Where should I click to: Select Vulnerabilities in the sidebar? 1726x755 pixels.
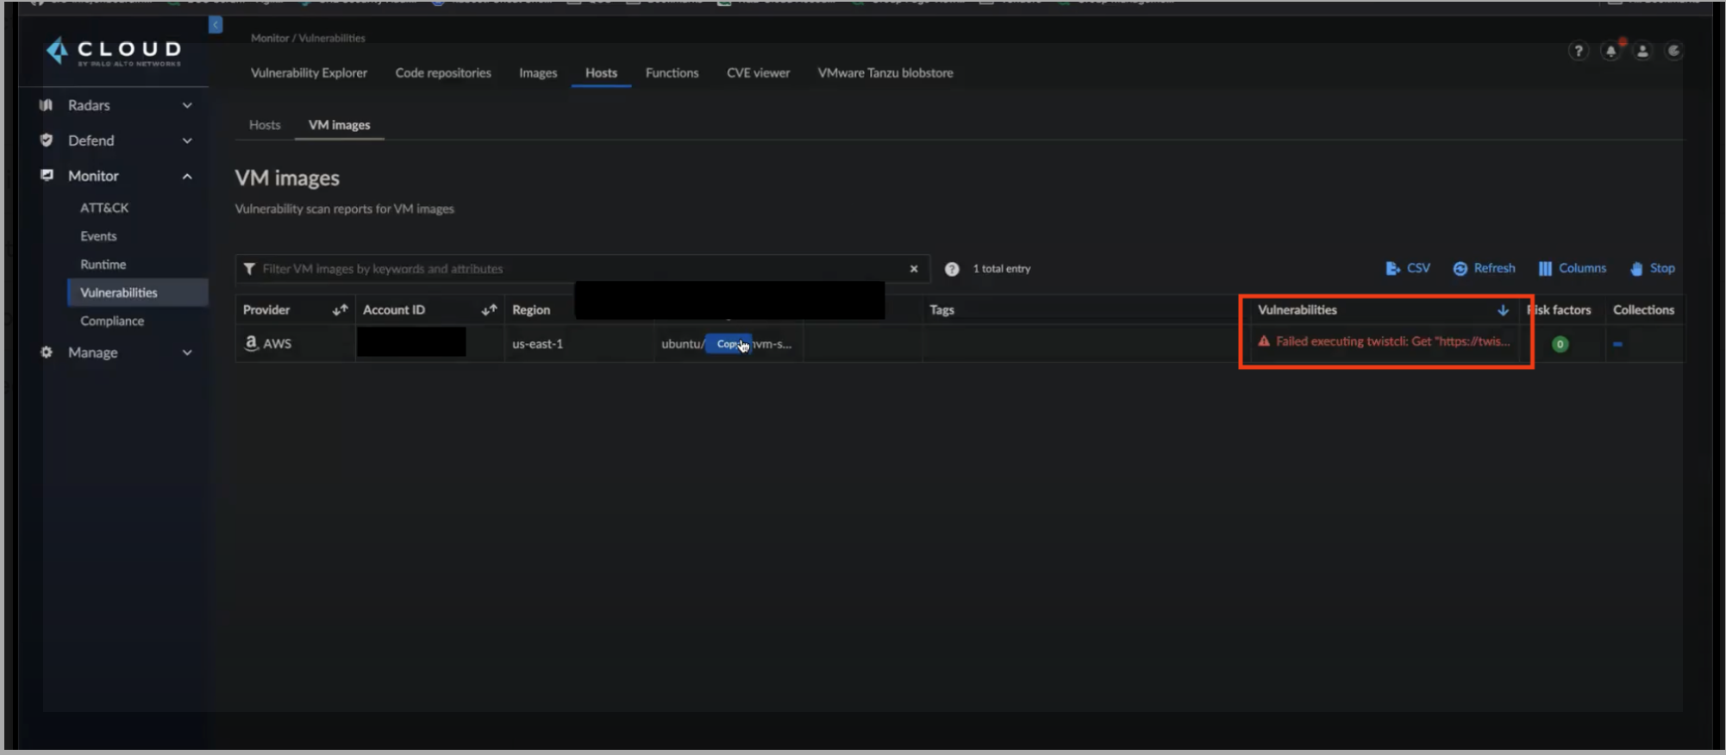[x=137, y=292]
